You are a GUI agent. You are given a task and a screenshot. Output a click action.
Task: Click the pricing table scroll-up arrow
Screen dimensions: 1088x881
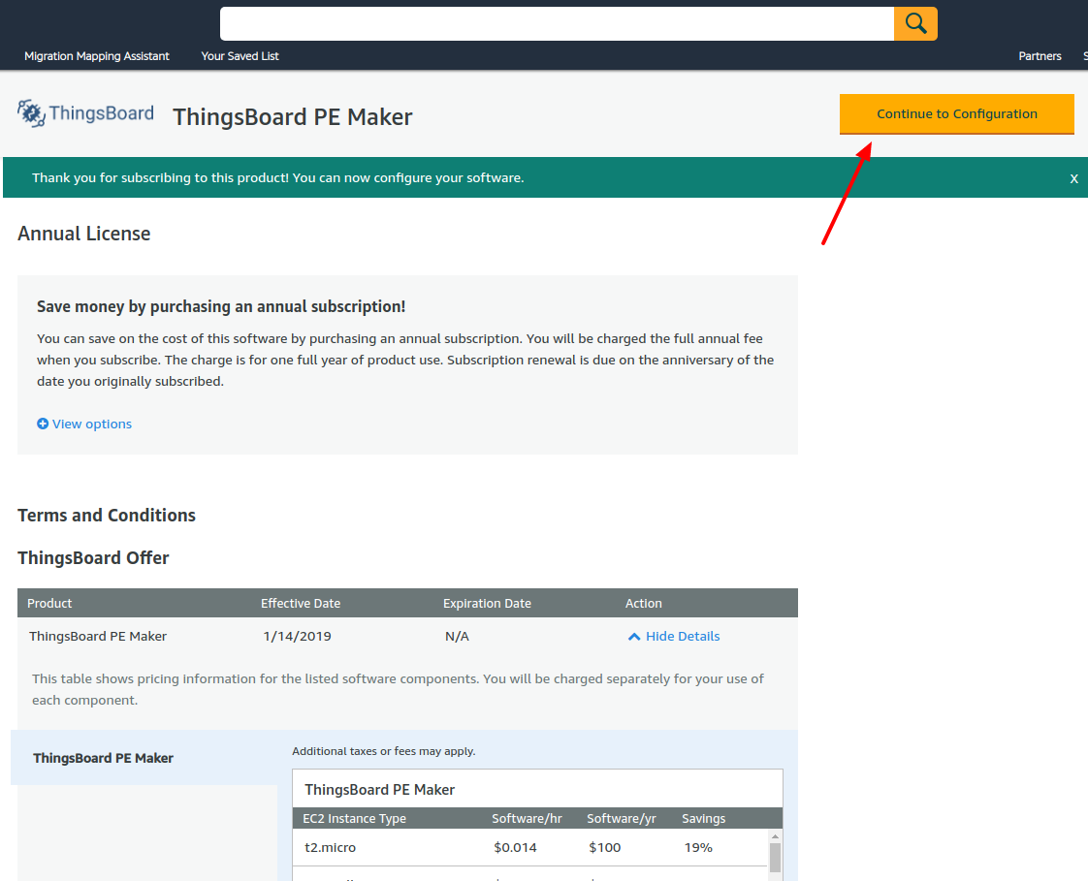(775, 835)
